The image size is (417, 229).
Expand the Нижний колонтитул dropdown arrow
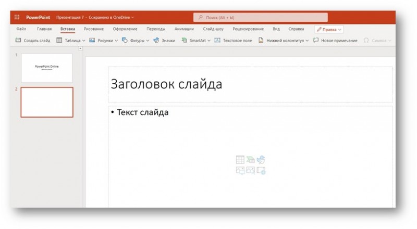307,41
